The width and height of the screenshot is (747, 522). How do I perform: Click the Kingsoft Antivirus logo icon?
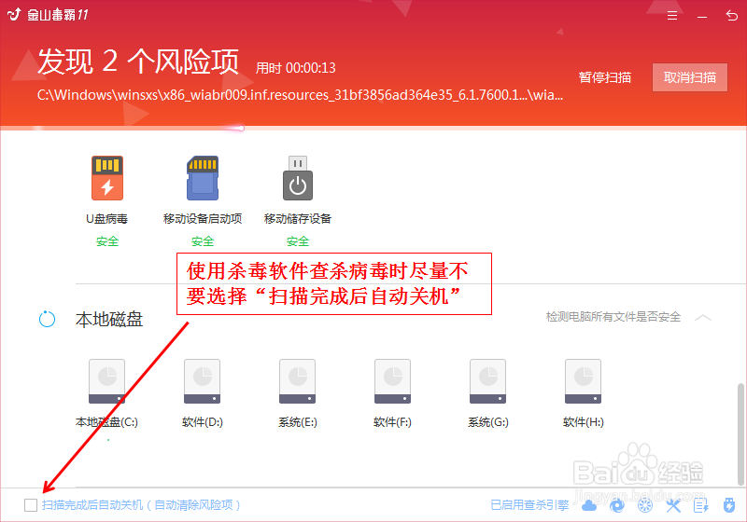pyautogui.click(x=14, y=14)
